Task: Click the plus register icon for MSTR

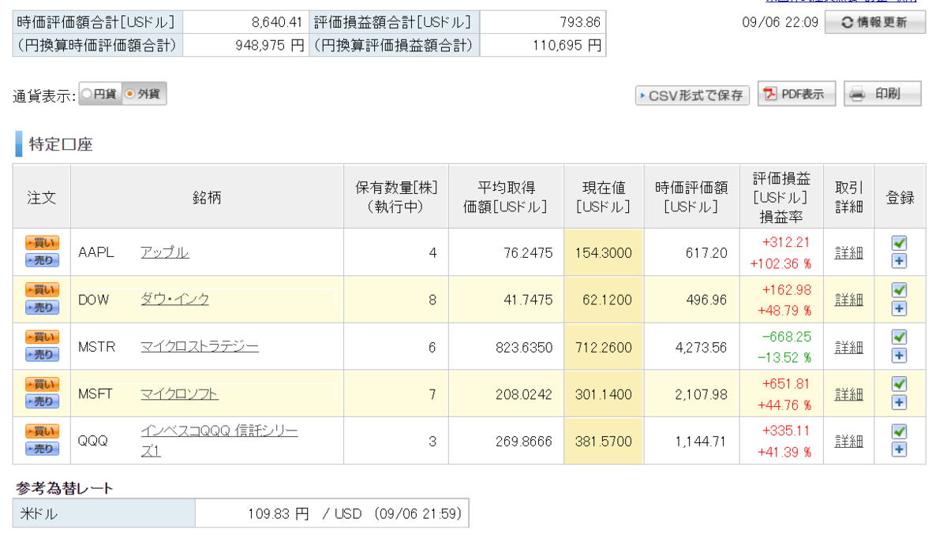Action: pyautogui.click(x=899, y=356)
